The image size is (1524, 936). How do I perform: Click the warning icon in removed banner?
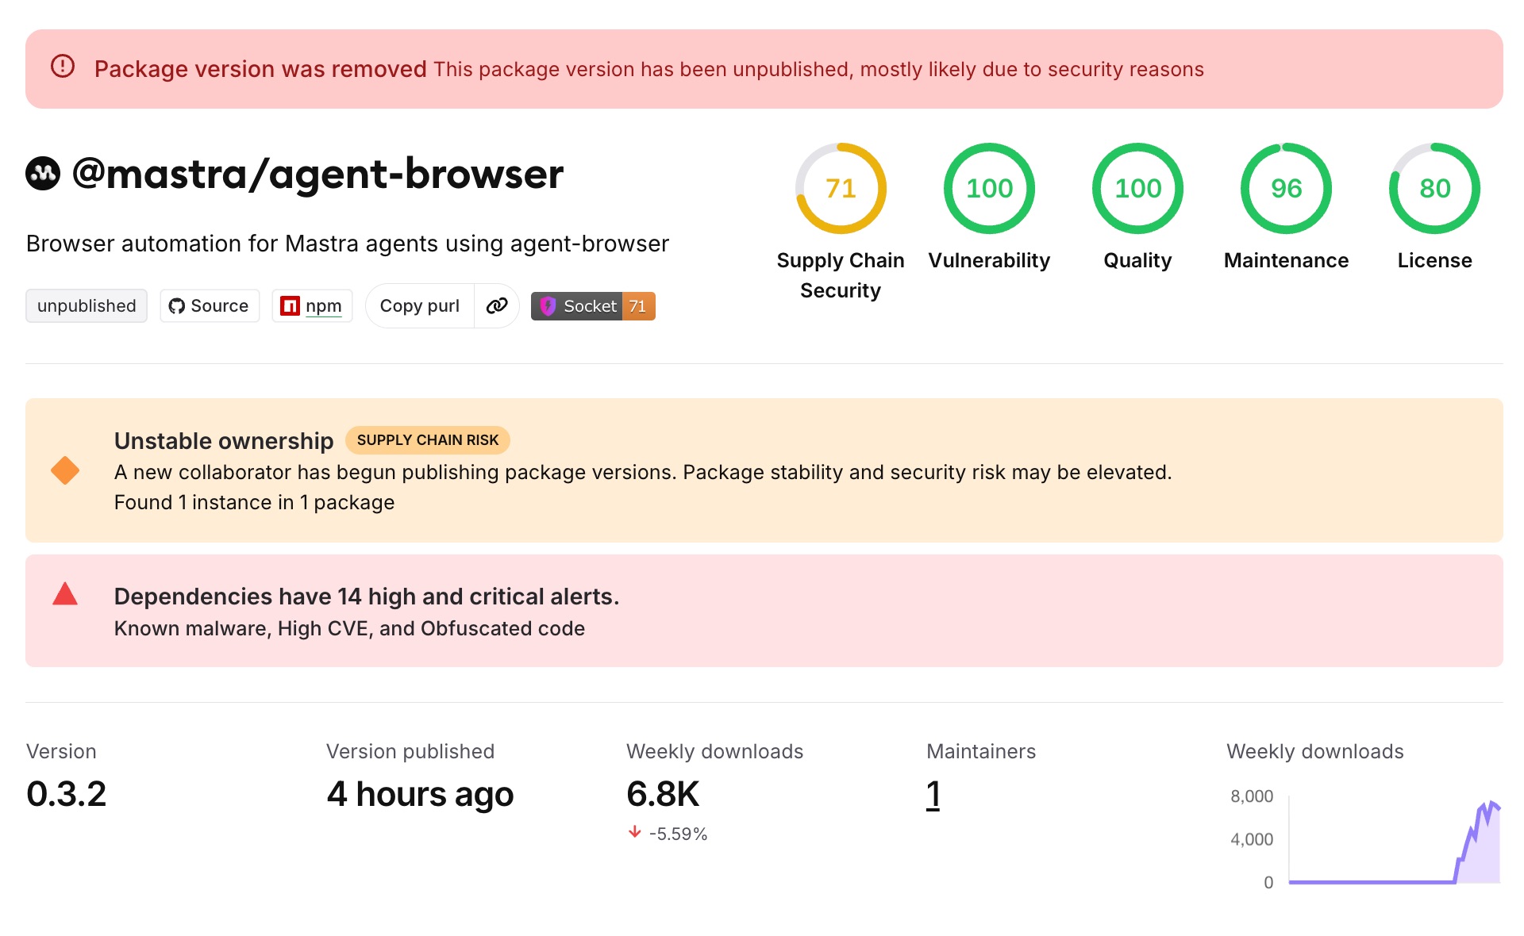coord(63,66)
